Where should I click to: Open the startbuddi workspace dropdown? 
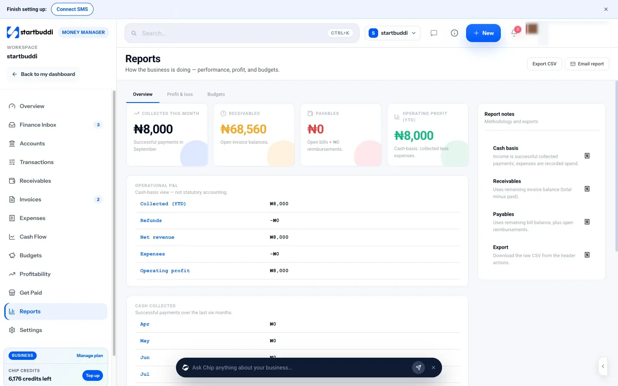click(x=393, y=33)
